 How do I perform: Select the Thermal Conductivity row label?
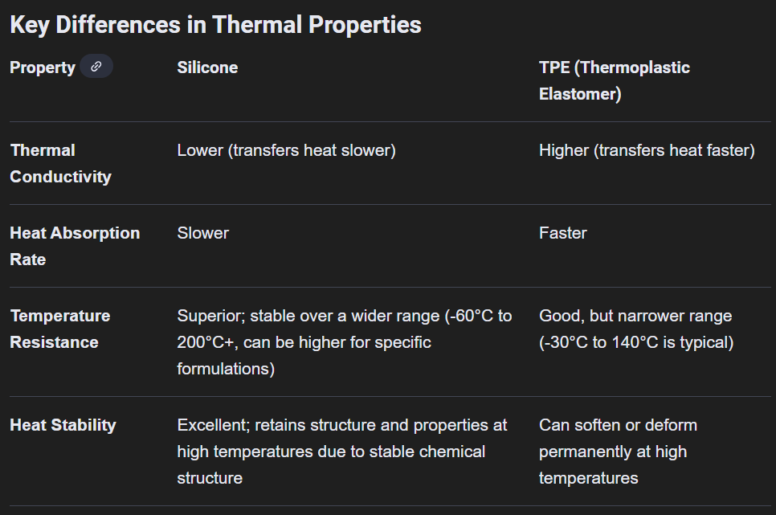(x=60, y=163)
